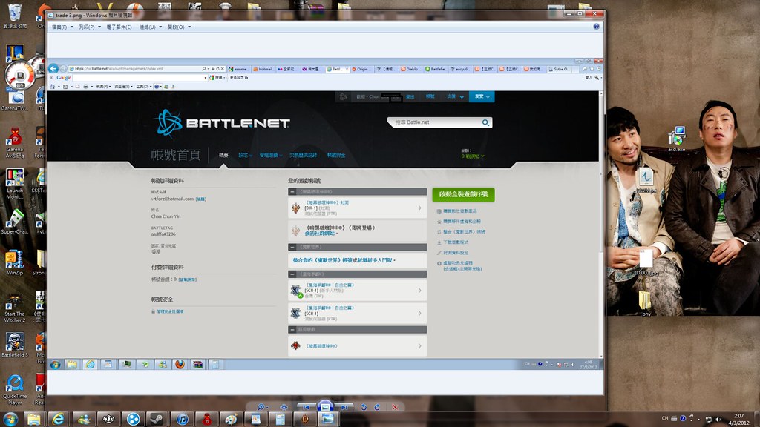Expand the 開啟(O) open-with menu
The height and width of the screenshot is (427, 760).
click(x=179, y=27)
